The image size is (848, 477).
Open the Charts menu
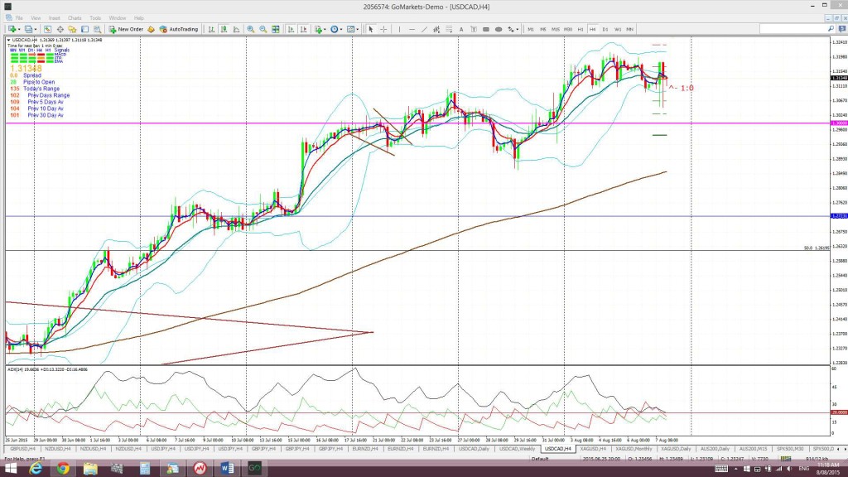pos(75,18)
